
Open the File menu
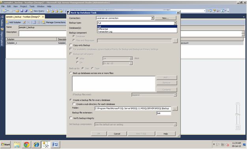[3, 6]
